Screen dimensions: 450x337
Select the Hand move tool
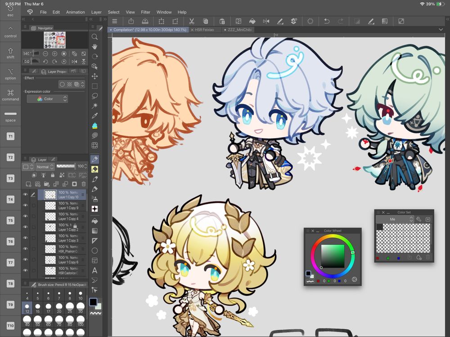[94, 47]
